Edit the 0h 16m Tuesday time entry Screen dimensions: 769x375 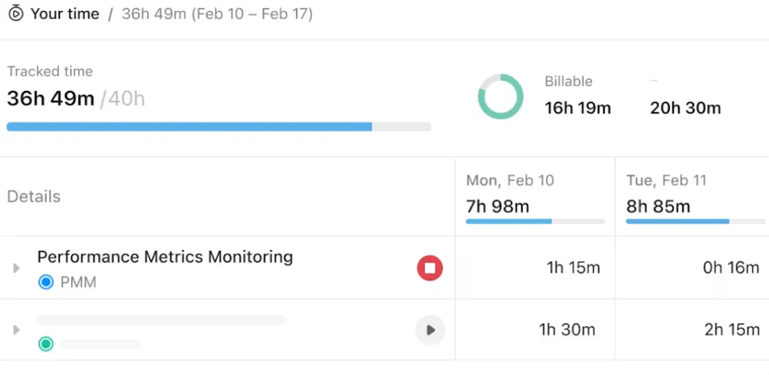(731, 268)
